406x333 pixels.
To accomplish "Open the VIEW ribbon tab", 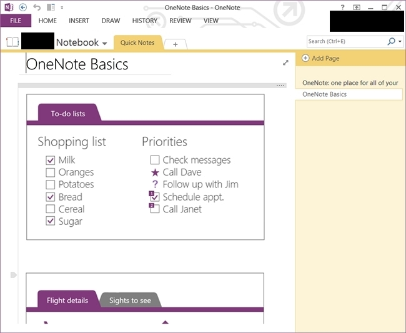I will point(211,21).
